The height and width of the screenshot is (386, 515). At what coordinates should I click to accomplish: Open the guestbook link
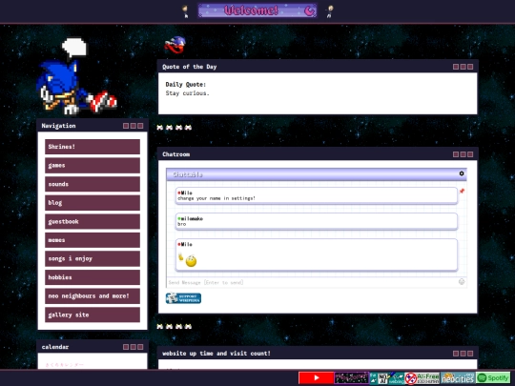(93, 221)
